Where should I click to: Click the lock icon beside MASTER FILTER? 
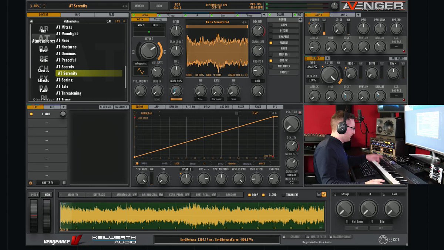pos(307,237)
